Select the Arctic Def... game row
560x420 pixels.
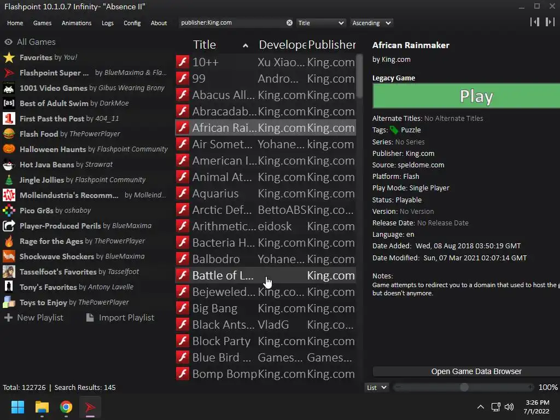(265, 209)
